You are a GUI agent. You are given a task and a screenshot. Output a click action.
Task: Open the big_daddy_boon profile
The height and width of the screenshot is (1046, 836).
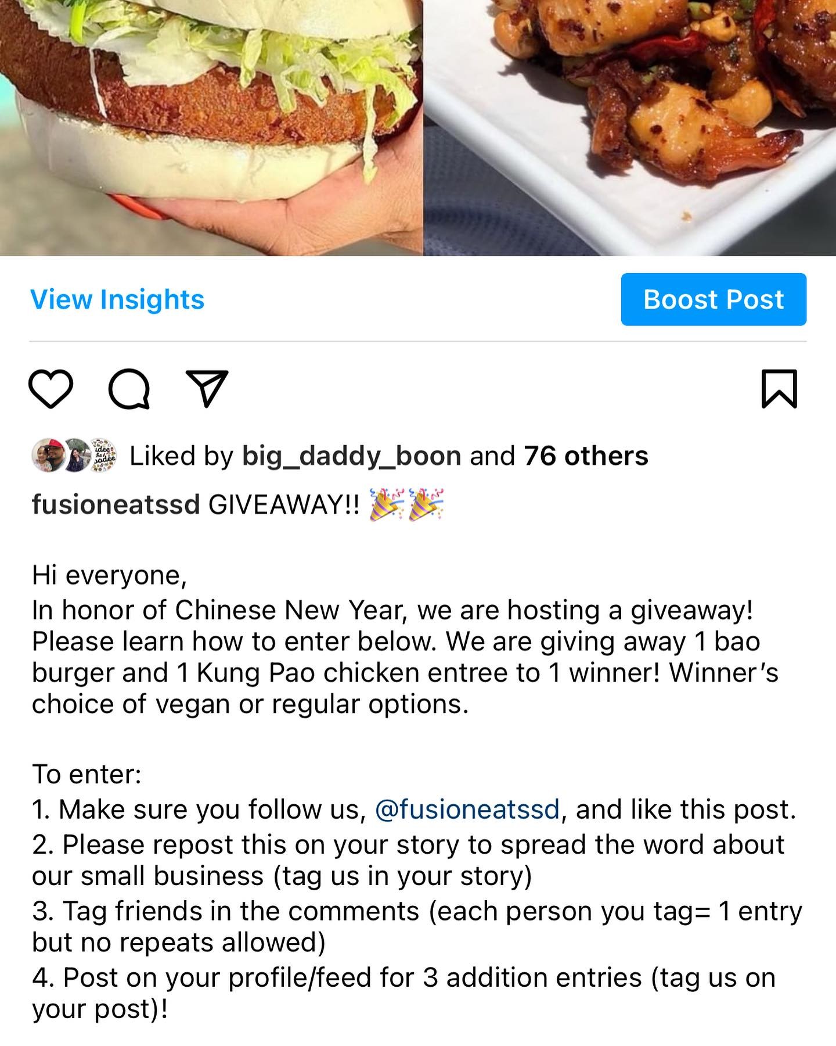point(352,456)
